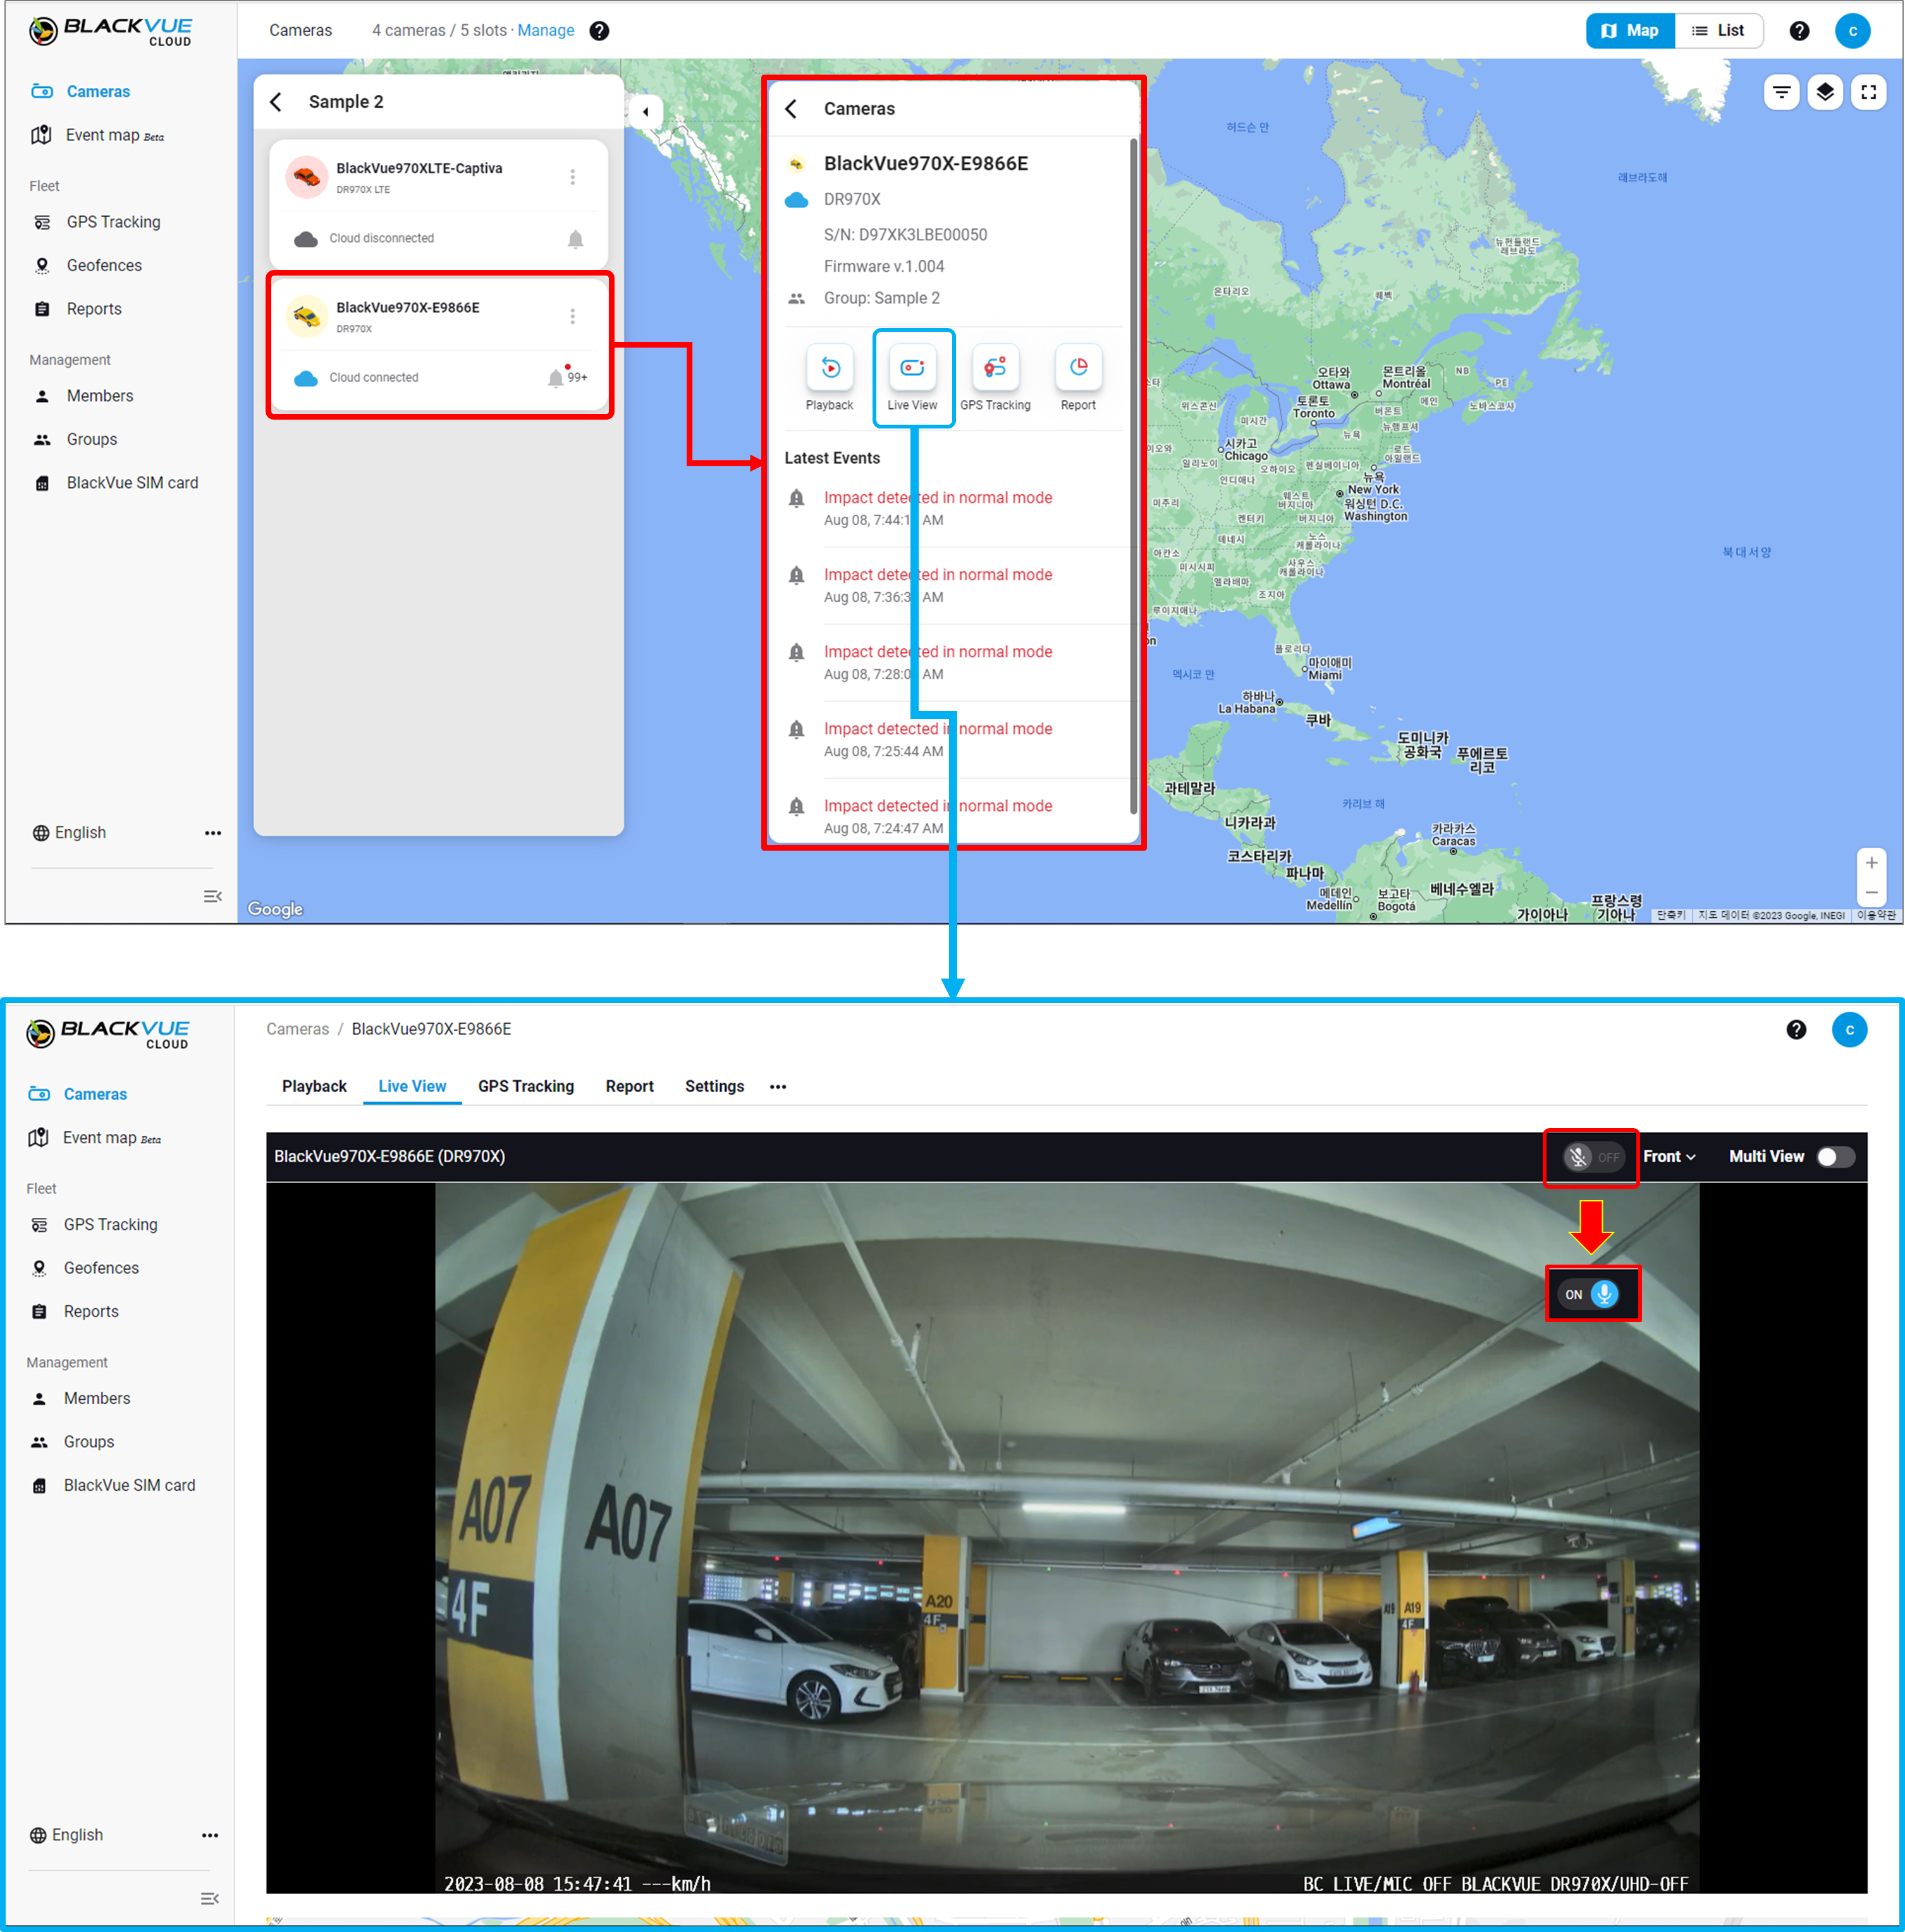This screenshot has height=1932, width=1905.
Task: Zoom in on the map
Action: (x=1871, y=863)
